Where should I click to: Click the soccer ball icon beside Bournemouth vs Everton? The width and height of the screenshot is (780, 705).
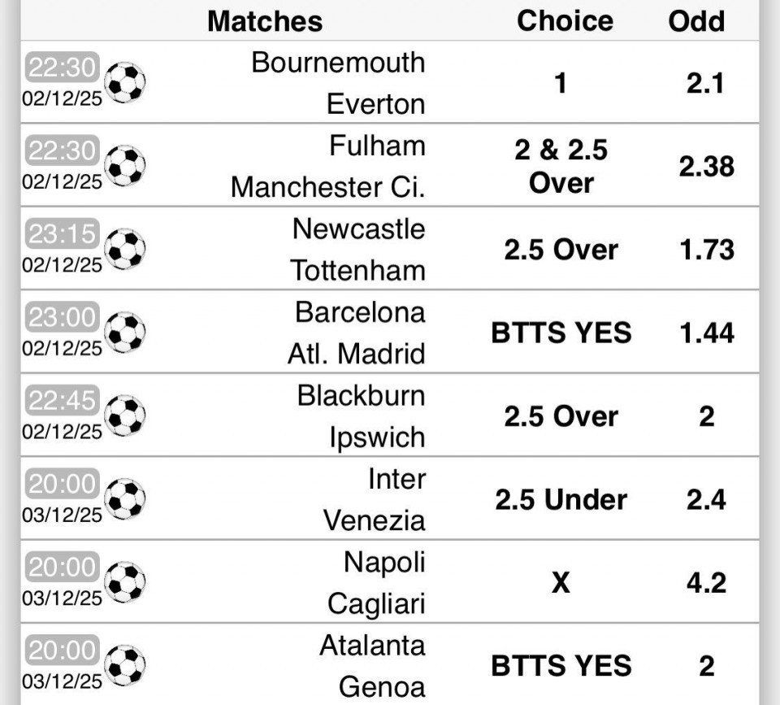tap(127, 82)
